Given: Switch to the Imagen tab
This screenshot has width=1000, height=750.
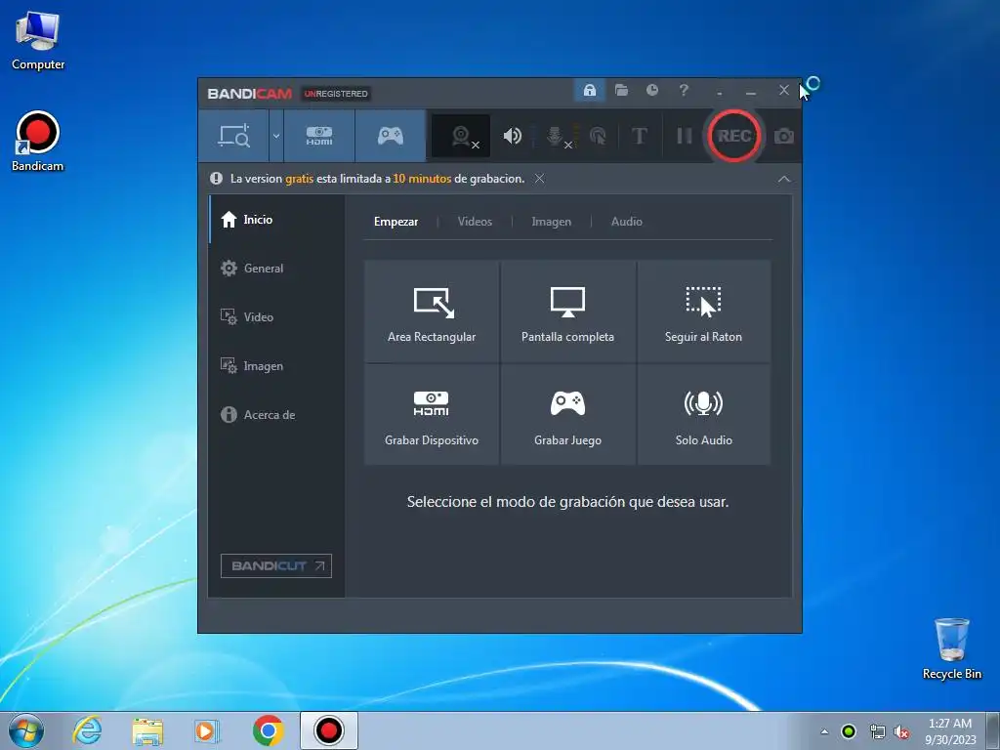Looking at the screenshot, I should [551, 222].
